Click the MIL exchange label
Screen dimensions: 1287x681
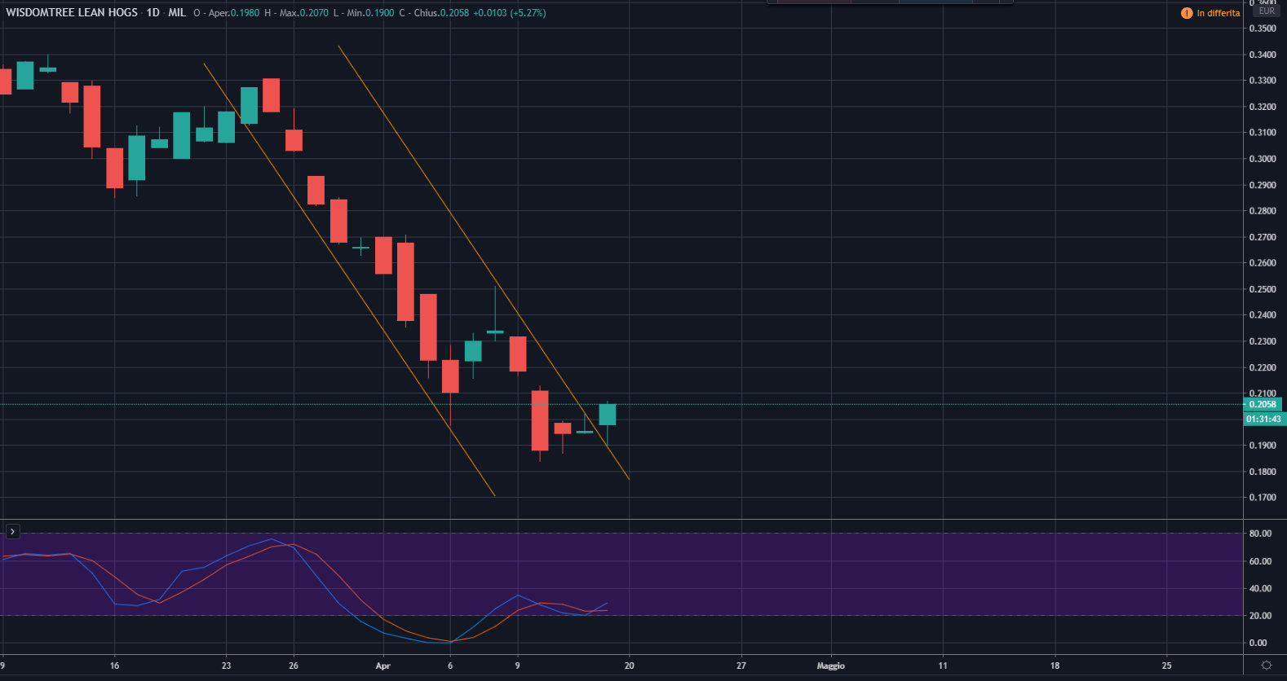177,13
